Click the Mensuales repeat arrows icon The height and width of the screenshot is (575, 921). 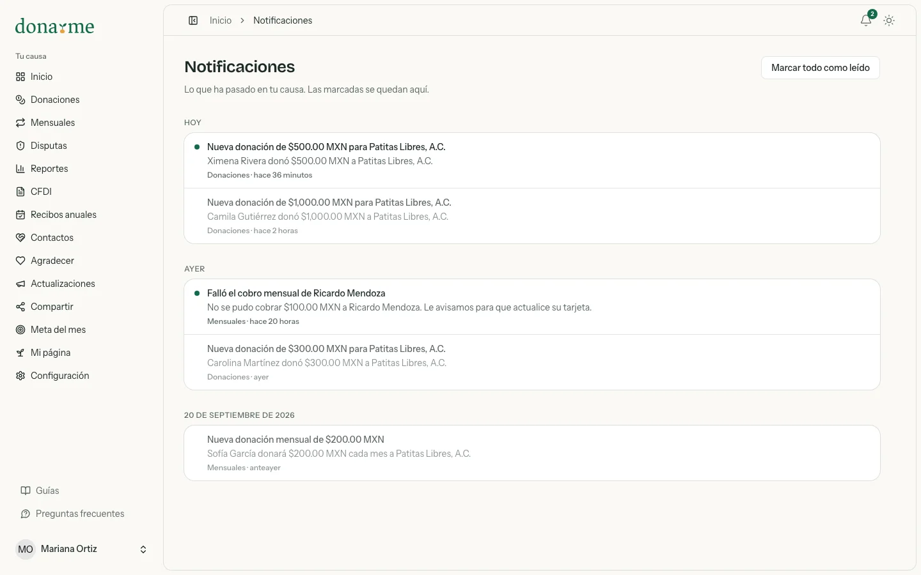pos(20,123)
